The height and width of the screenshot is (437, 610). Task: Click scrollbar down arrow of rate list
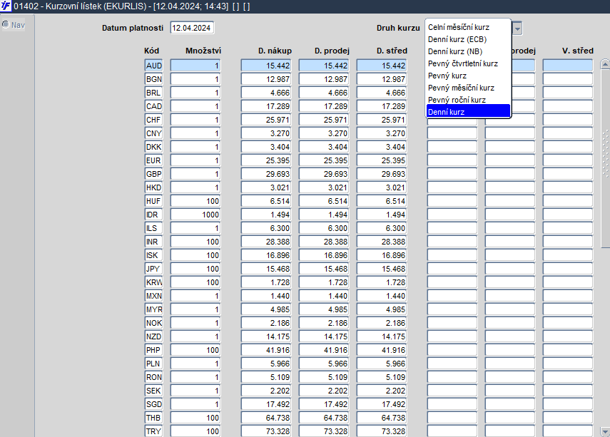[605, 431]
